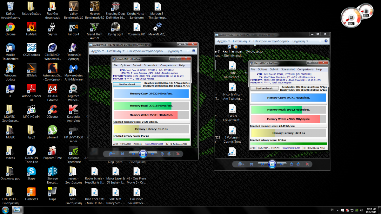This screenshot has width=381, height=214.
Task: Launch AIDA64 Extreme icon
Action: [52, 93]
